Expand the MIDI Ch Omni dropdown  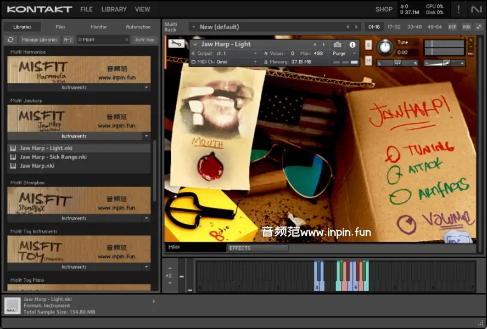[x=255, y=62]
